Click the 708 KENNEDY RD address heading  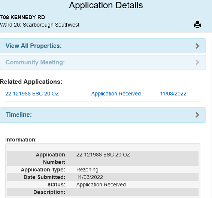(22, 17)
